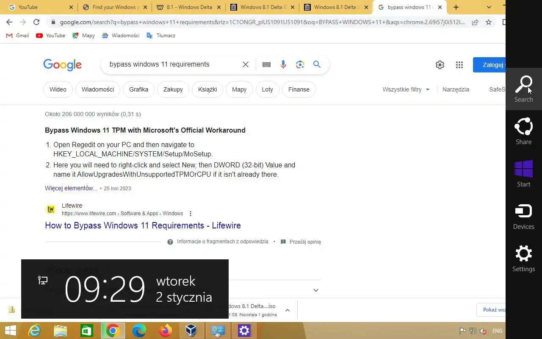Screen dimensions: 542x339
Task: Open the Windows Start button on taskbar
Action: tap(11, 331)
